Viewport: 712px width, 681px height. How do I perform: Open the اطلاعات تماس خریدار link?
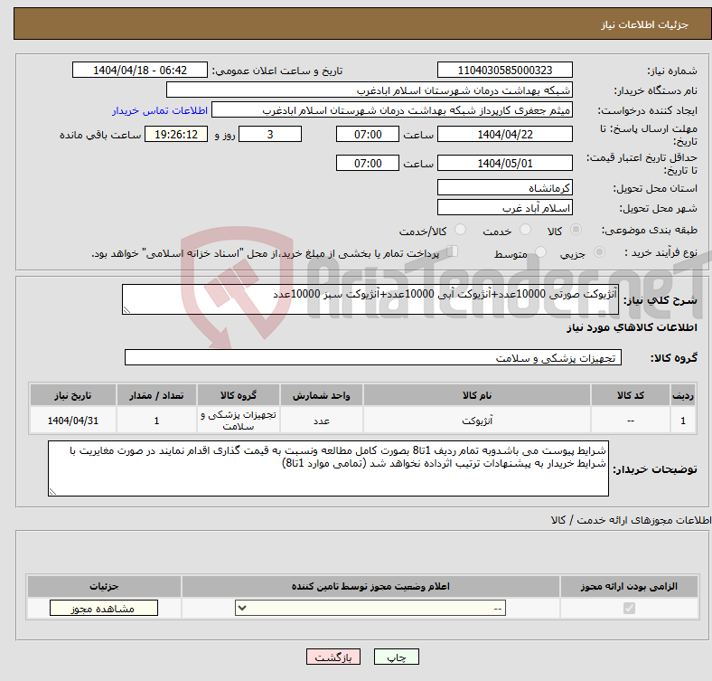160,110
